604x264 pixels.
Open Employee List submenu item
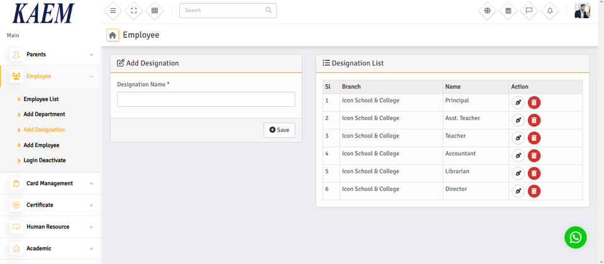click(x=41, y=99)
